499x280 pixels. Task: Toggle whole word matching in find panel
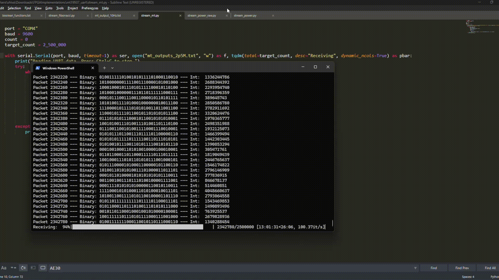13,268
